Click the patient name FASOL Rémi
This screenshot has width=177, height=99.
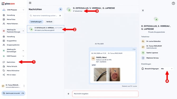coord(101,57)
